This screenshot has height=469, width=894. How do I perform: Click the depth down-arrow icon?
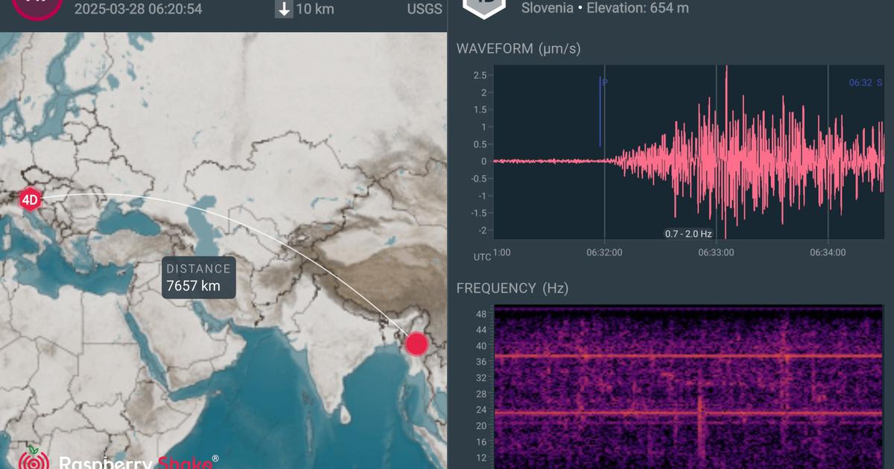click(284, 9)
